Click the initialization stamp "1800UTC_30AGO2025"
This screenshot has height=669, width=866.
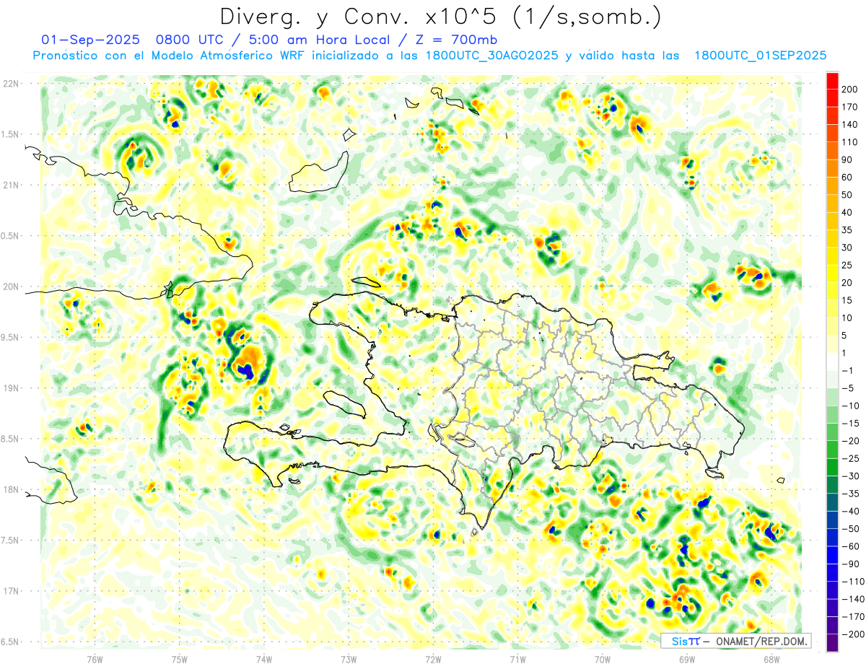(x=492, y=56)
